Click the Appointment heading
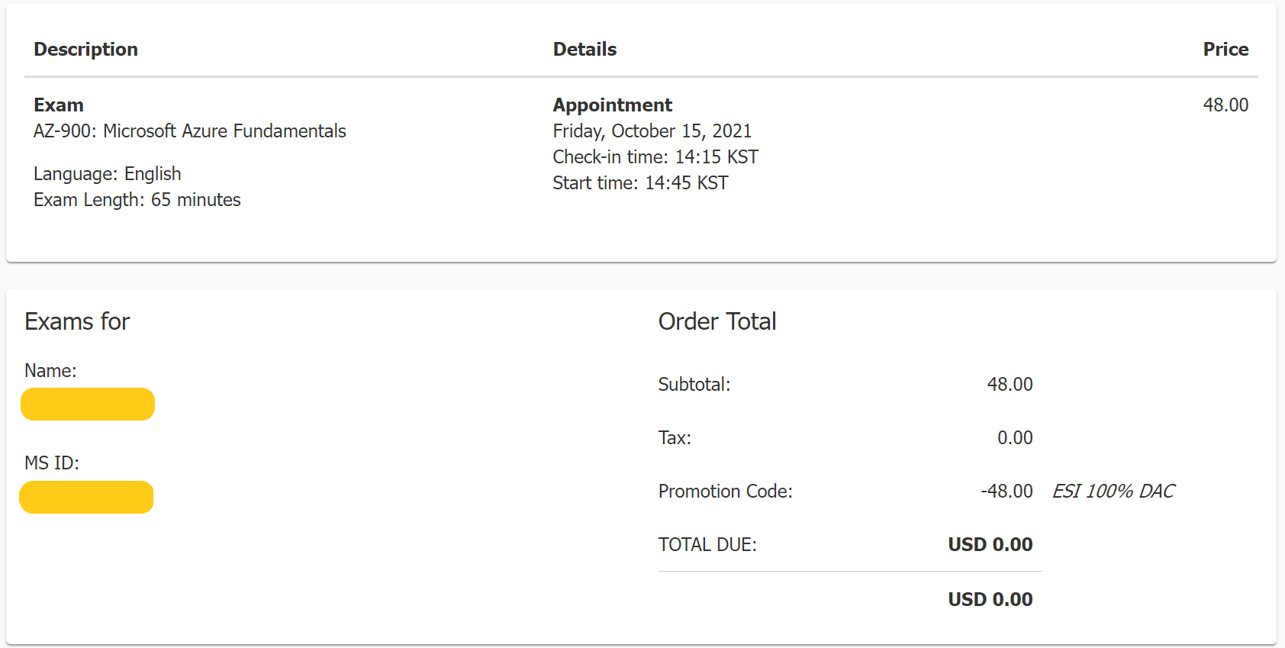1285x648 pixels. click(x=613, y=105)
